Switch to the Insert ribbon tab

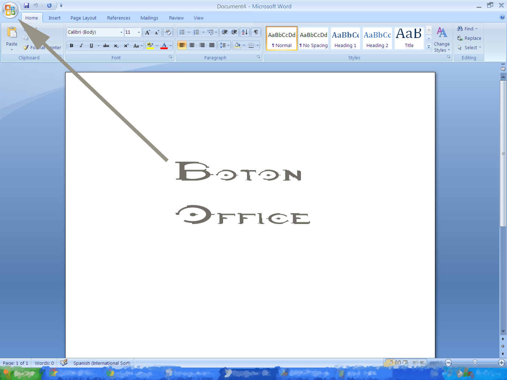point(54,18)
